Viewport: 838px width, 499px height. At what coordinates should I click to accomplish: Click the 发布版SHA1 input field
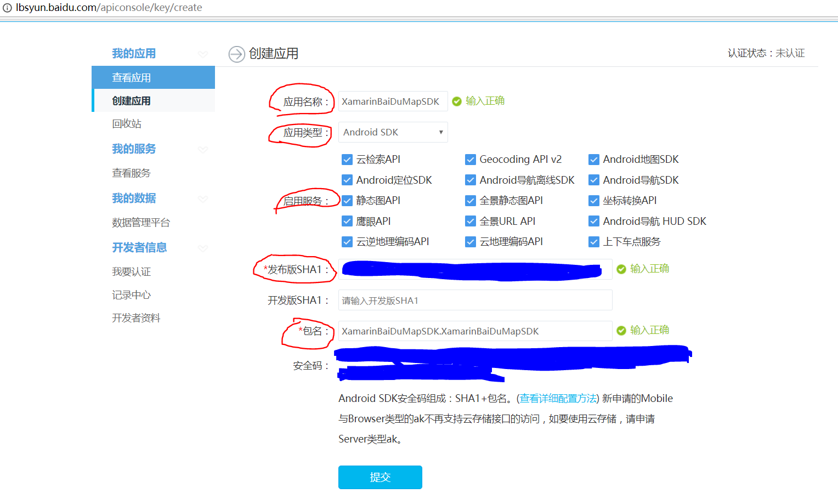coord(475,269)
